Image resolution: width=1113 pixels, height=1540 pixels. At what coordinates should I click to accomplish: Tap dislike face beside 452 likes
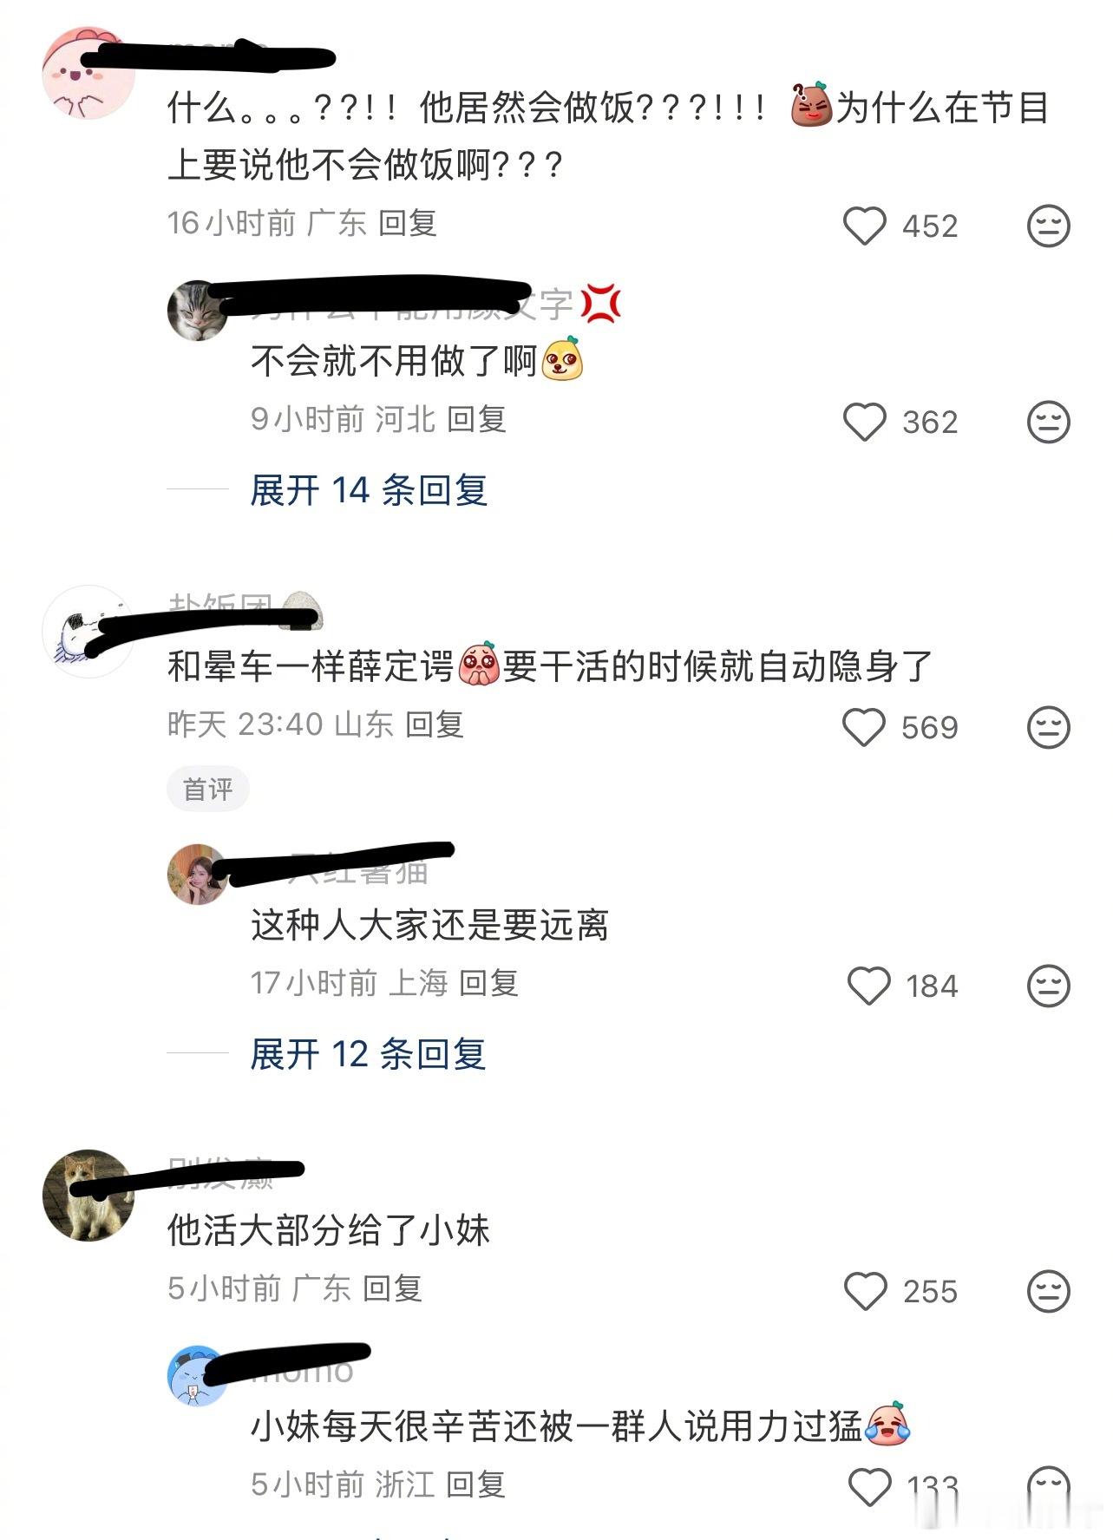[1048, 226]
